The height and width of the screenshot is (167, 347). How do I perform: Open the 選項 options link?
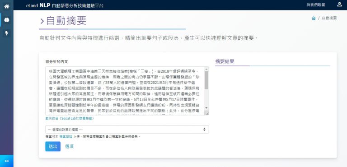pos(70,146)
